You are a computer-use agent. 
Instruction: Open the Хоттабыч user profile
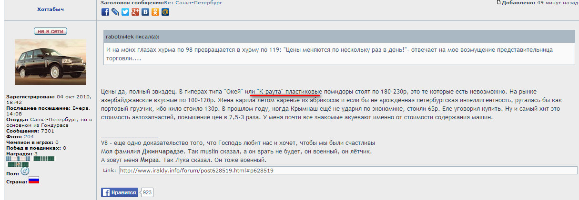coord(50,9)
